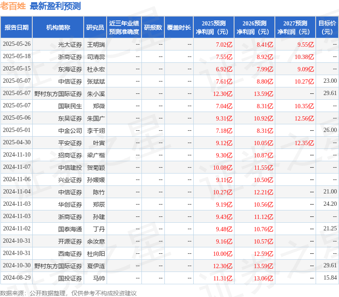Image resolution: width=339 pixels, height=297 pixels.
Task: Click institution 中金公司
Action: (70, 131)
